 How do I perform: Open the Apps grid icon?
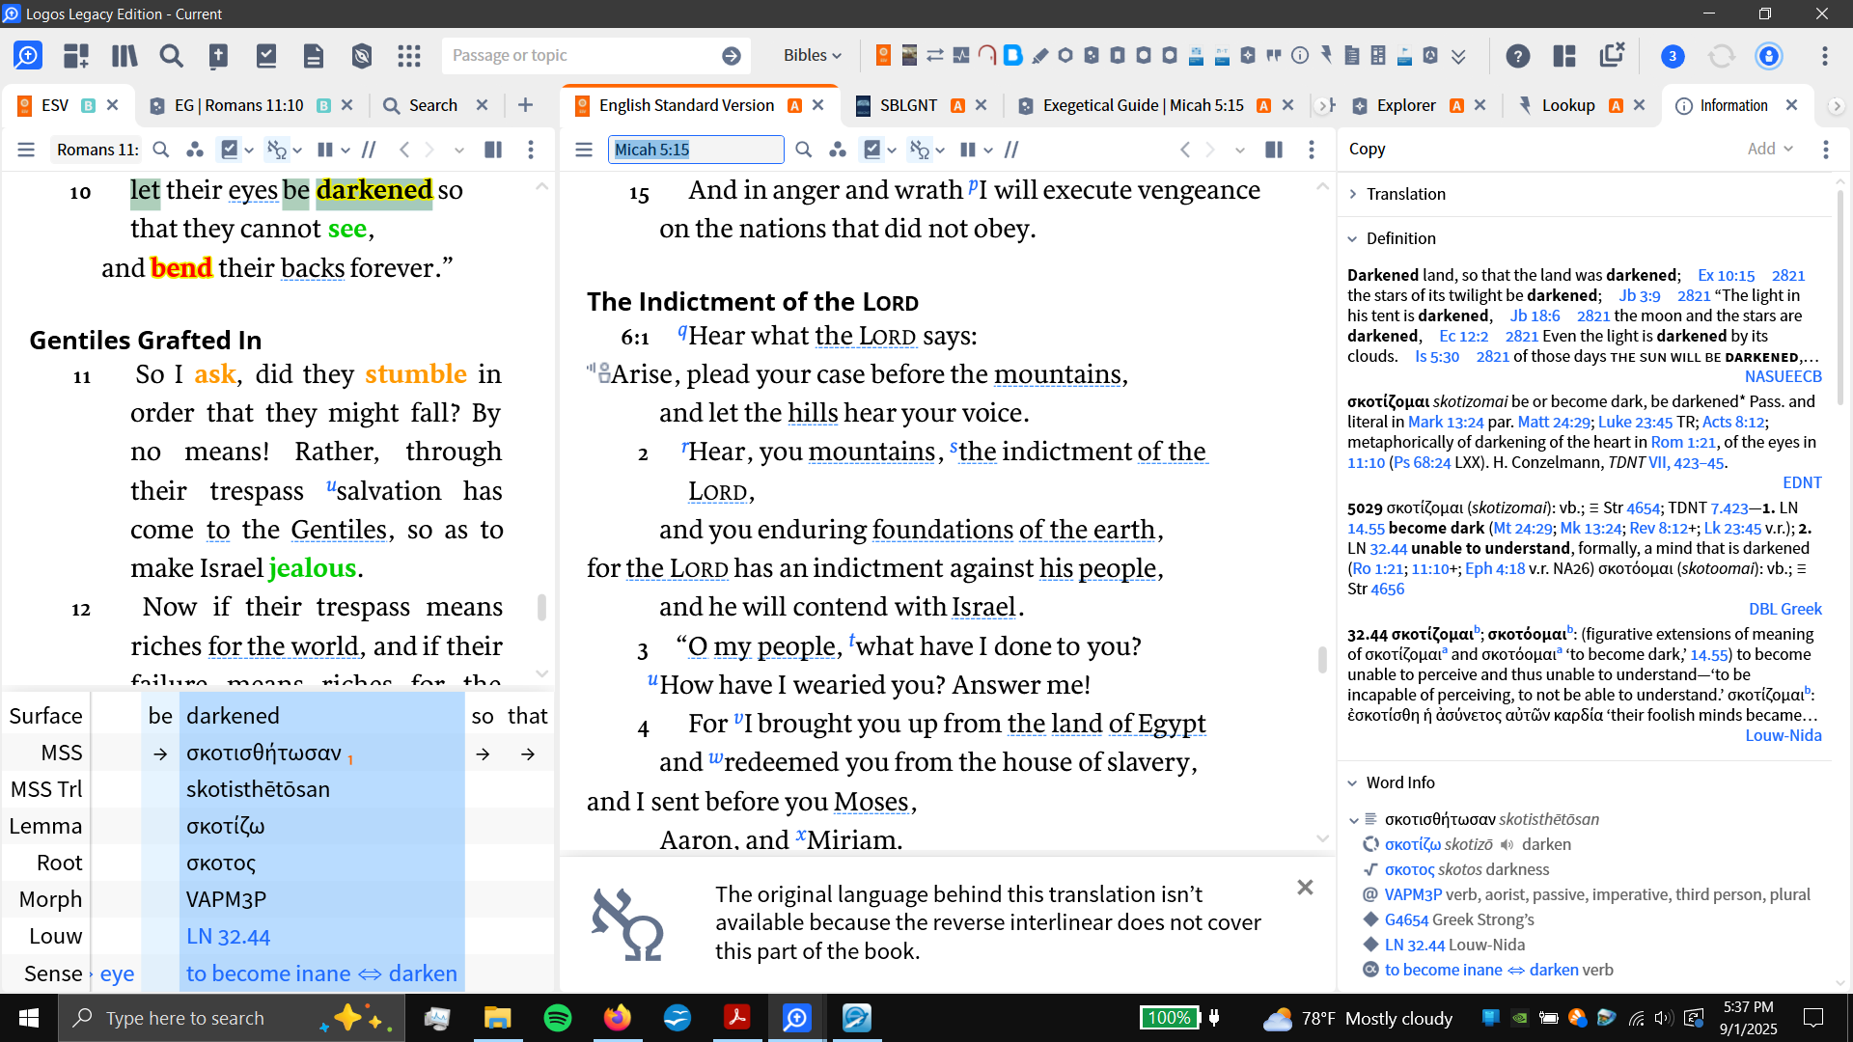pyautogui.click(x=409, y=56)
